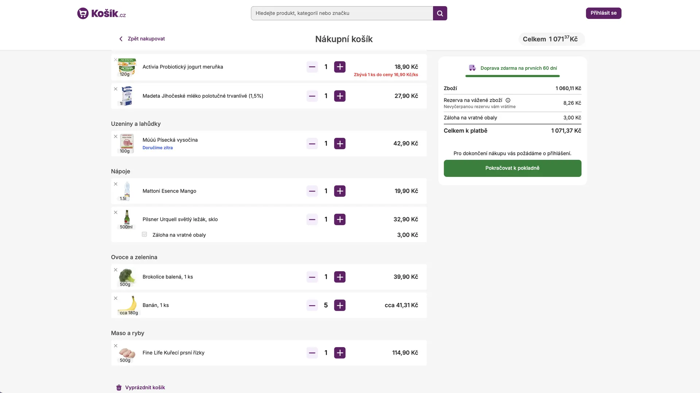Open Pilsner Urquell světlý ležák product name

tap(180, 219)
